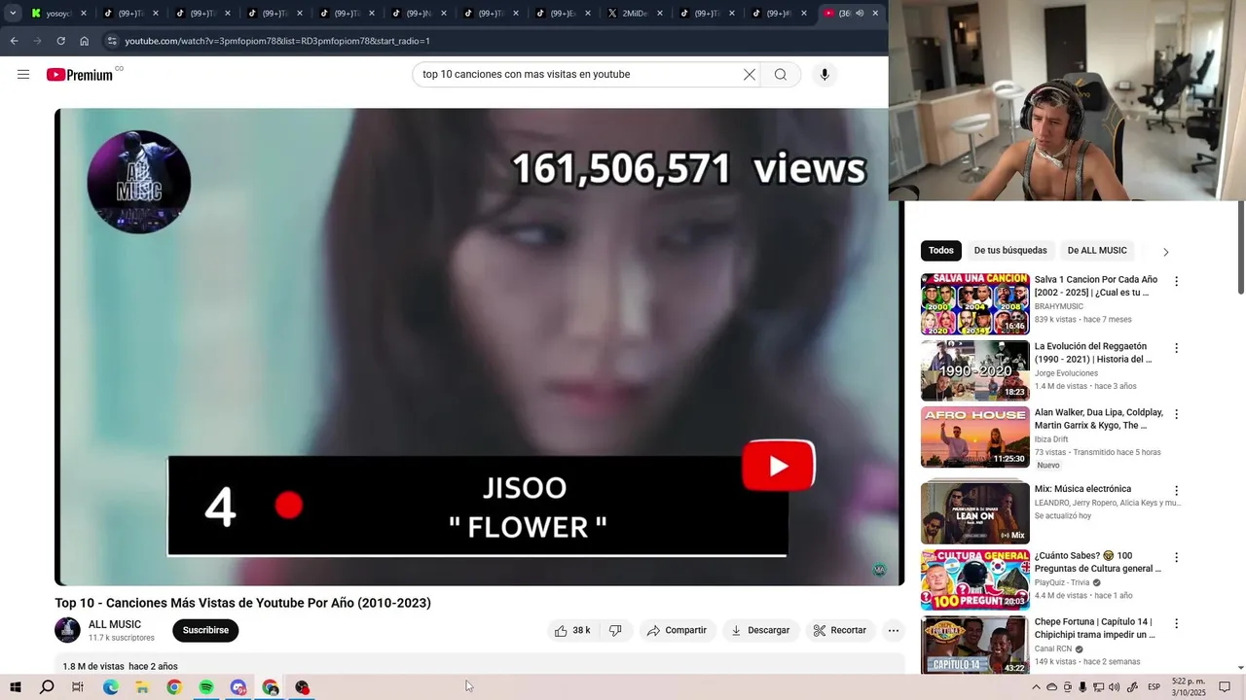Click the browser back arrow
Image resolution: width=1246 pixels, height=700 pixels.
coord(14,41)
